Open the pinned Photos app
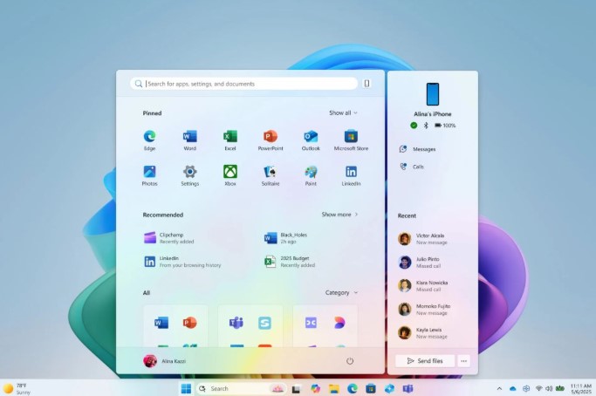This screenshot has width=596, height=396. tap(150, 175)
